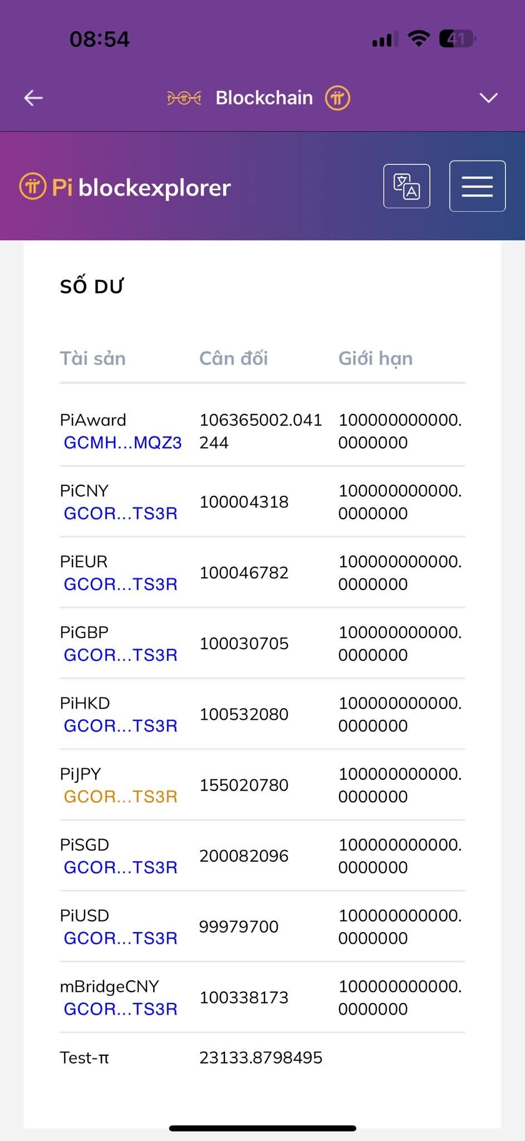
Task: Open the translate language icon button
Action: (406, 186)
